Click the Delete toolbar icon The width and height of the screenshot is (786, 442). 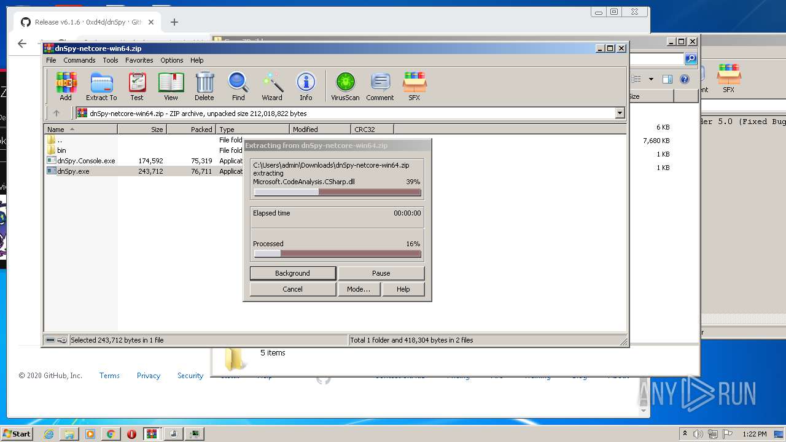[x=204, y=86]
